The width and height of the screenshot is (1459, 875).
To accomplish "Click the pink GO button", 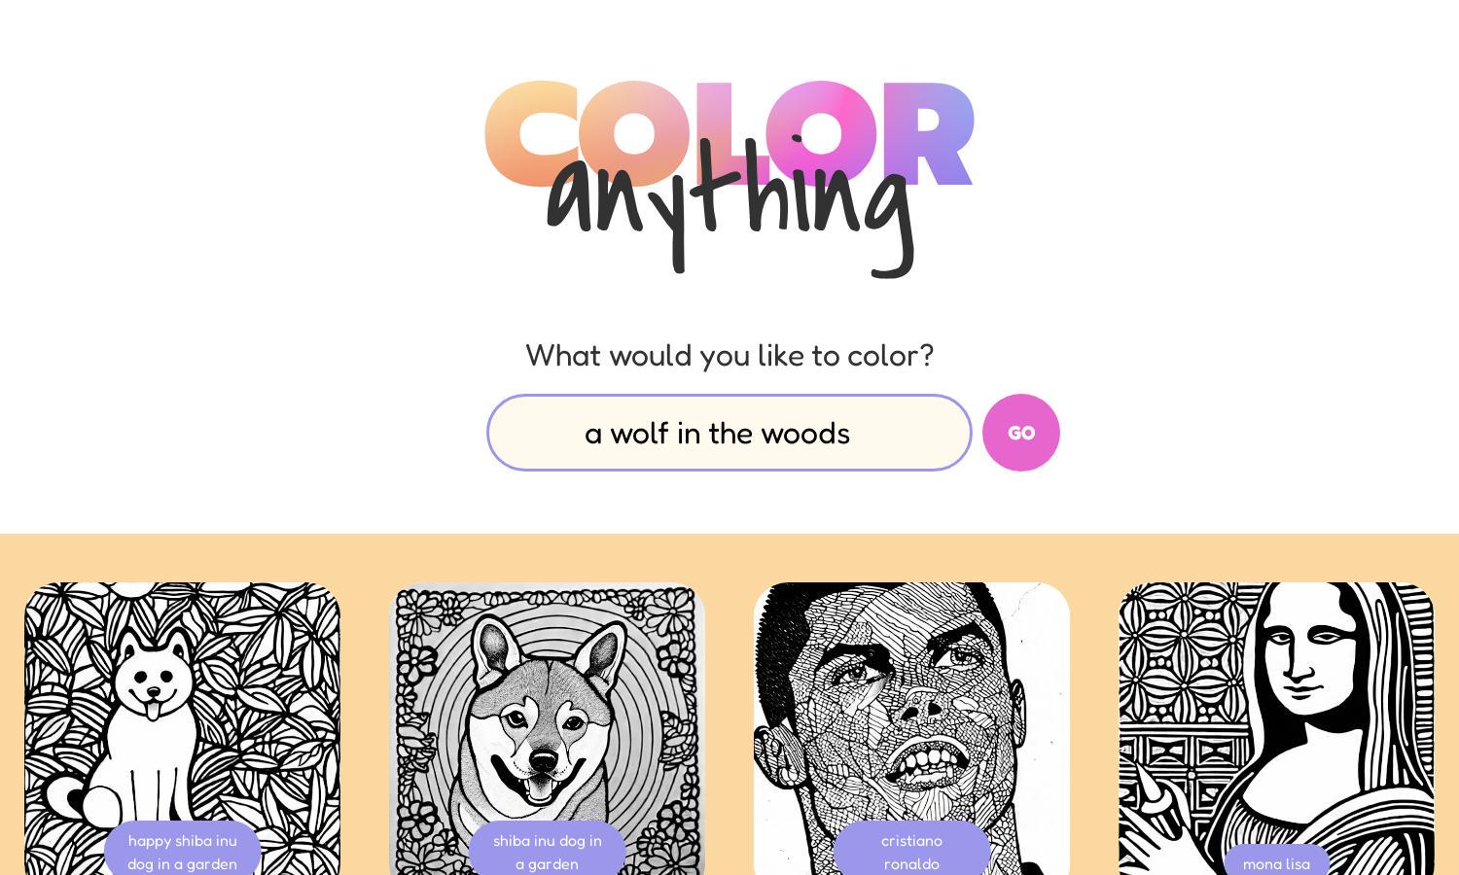I will click(x=1020, y=433).
